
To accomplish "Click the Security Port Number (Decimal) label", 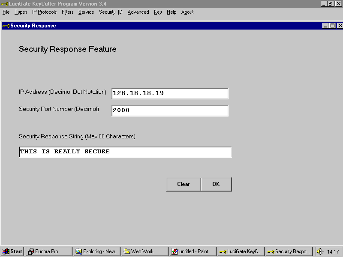I will [x=59, y=109].
